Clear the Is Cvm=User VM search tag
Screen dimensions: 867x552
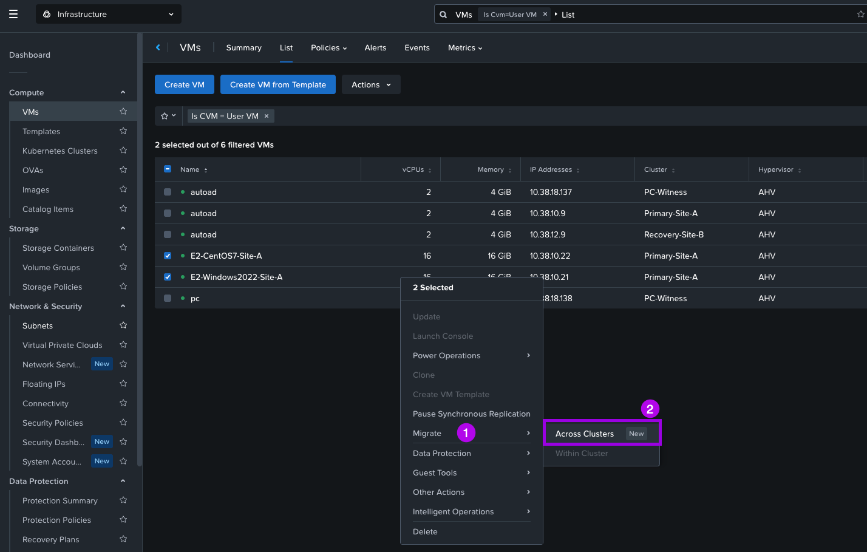[x=545, y=15]
